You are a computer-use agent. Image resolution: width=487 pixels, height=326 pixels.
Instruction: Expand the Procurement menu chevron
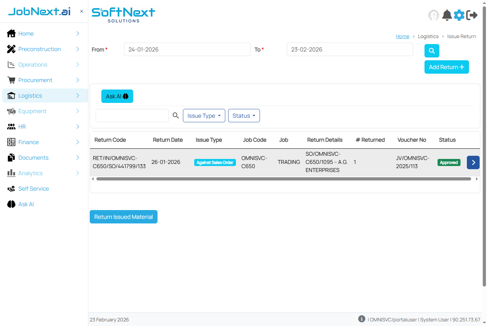coord(78,80)
